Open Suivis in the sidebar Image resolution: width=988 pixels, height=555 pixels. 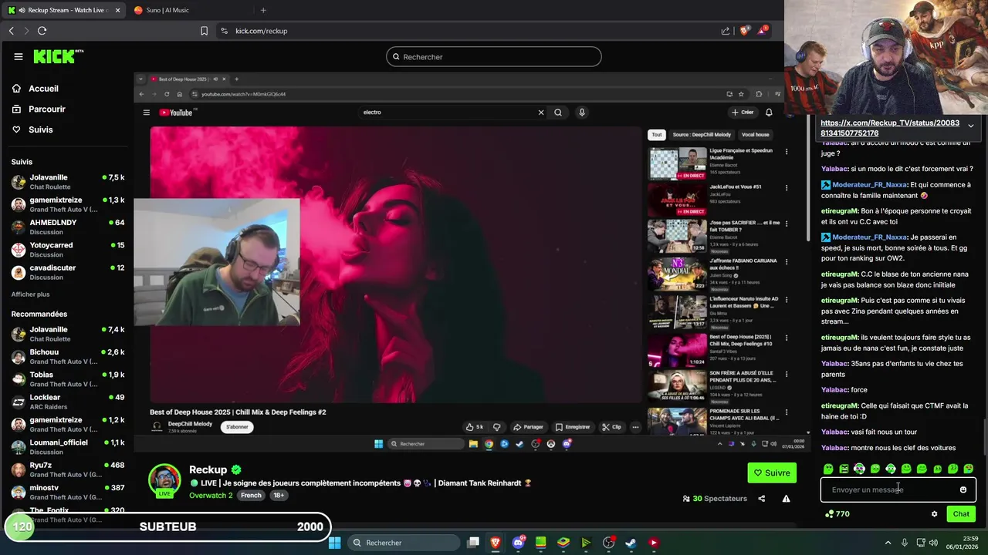pyautogui.click(x=32, y=129)
